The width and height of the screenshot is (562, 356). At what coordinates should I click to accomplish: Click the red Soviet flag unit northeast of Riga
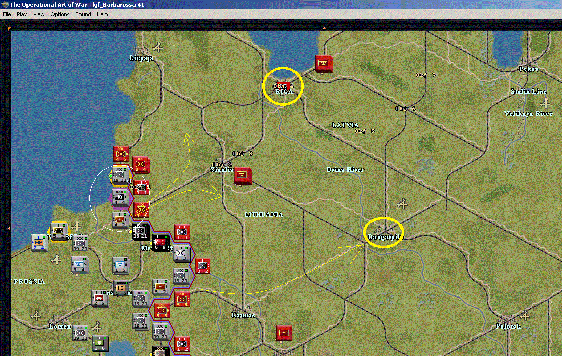click(x=324, y=64)
